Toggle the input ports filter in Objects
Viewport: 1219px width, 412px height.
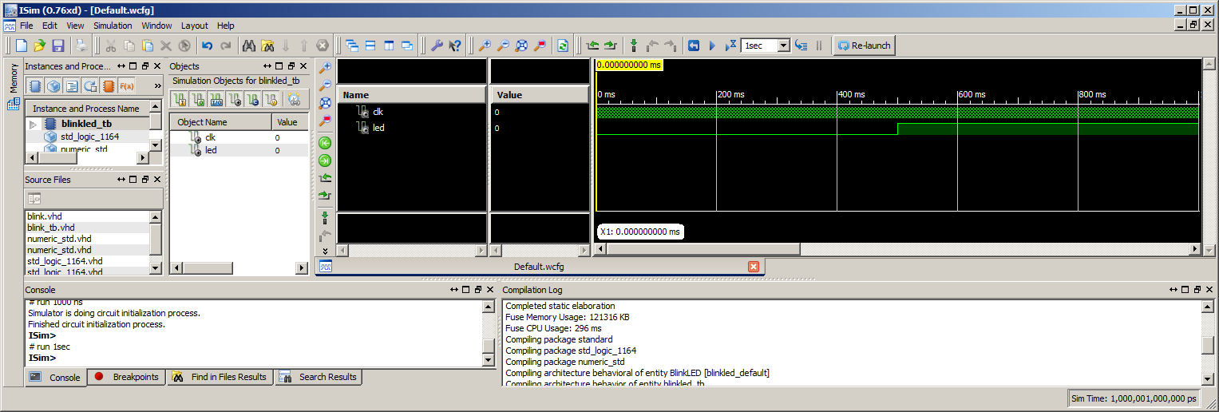tap(180, 100)
